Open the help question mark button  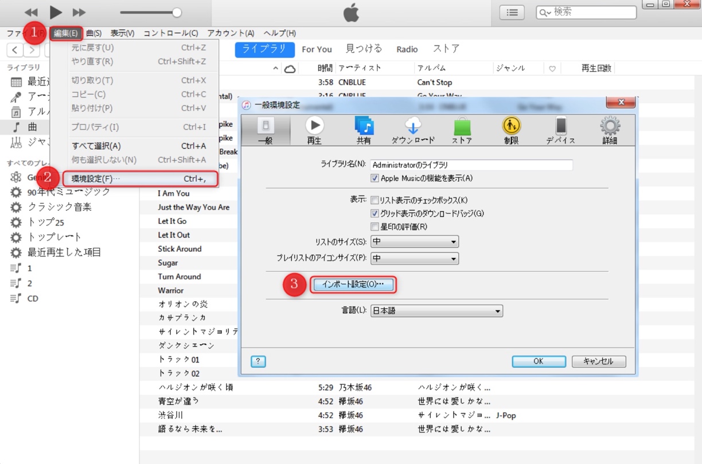pyautogui.click(x=258, y=361)
